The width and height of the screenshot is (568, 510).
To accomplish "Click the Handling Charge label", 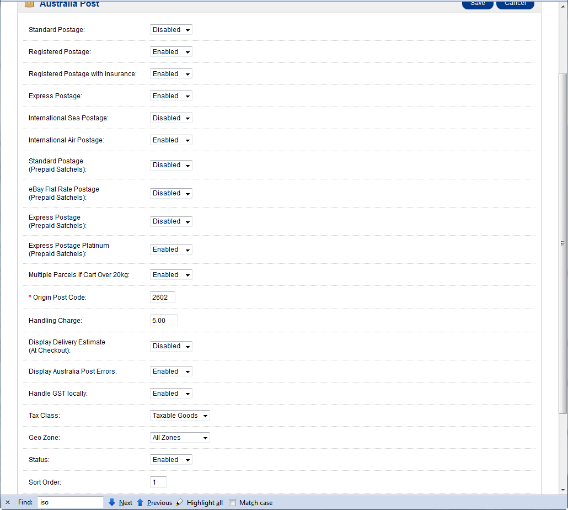I will (56, 321).
